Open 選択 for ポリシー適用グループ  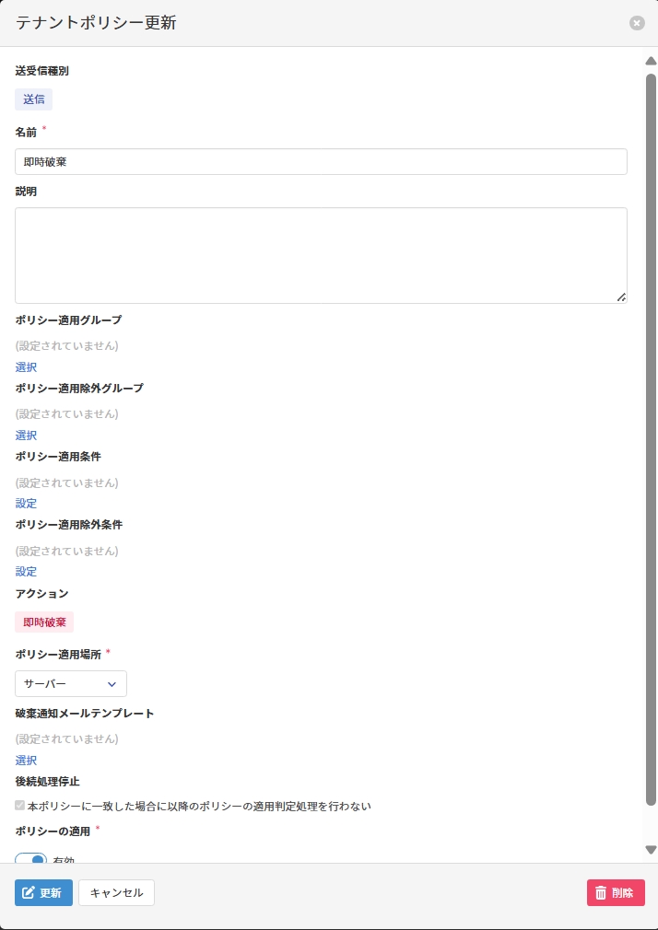(26, 367)
